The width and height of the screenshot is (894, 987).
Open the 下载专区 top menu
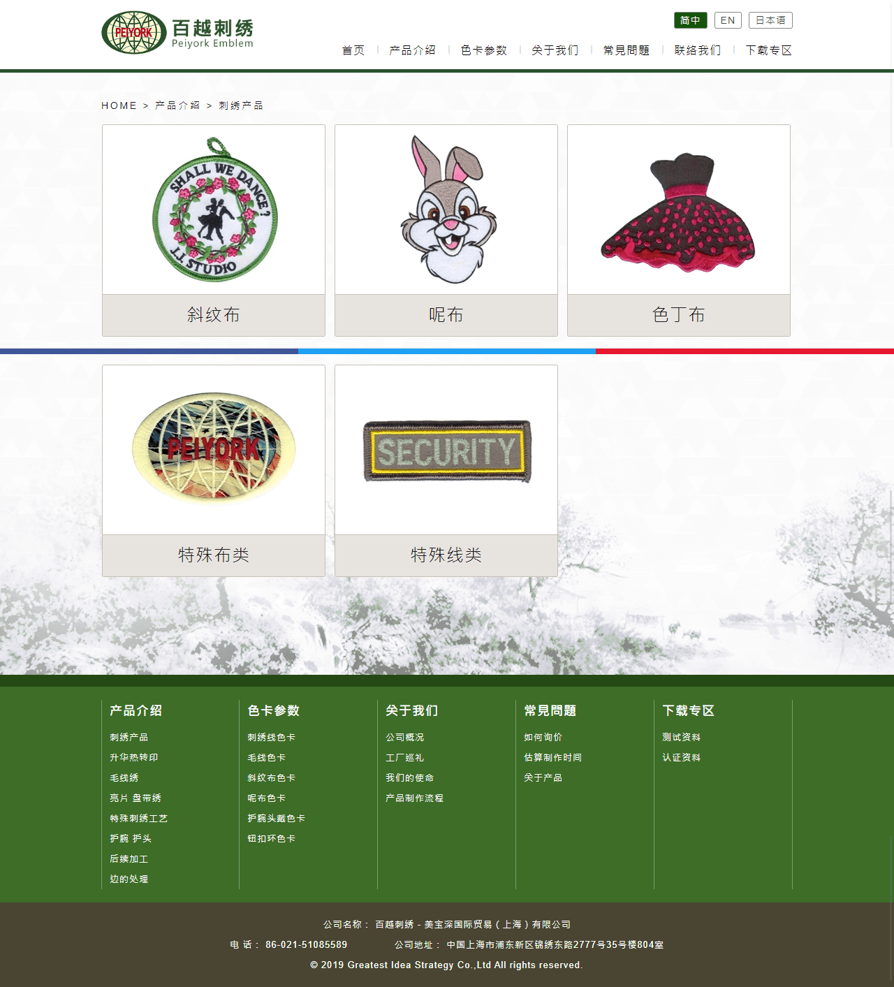click(769, 50)
